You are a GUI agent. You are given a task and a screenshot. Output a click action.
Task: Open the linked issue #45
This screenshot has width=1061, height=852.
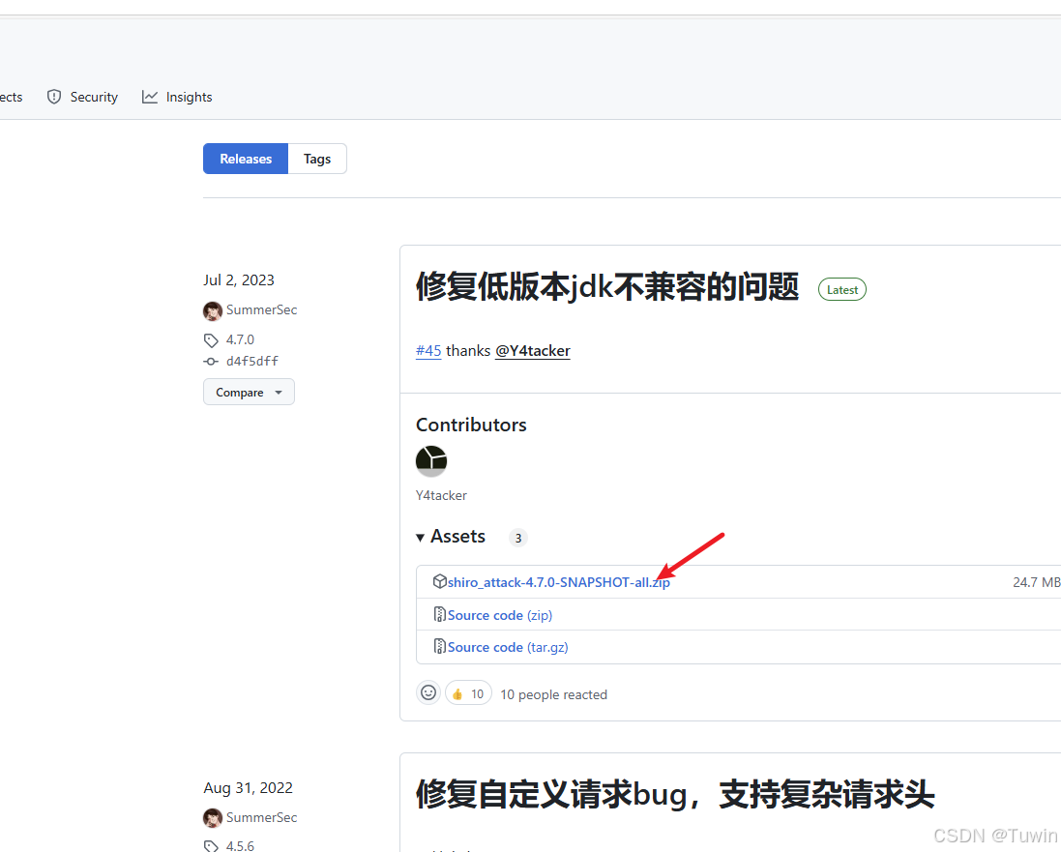(428, 350)
